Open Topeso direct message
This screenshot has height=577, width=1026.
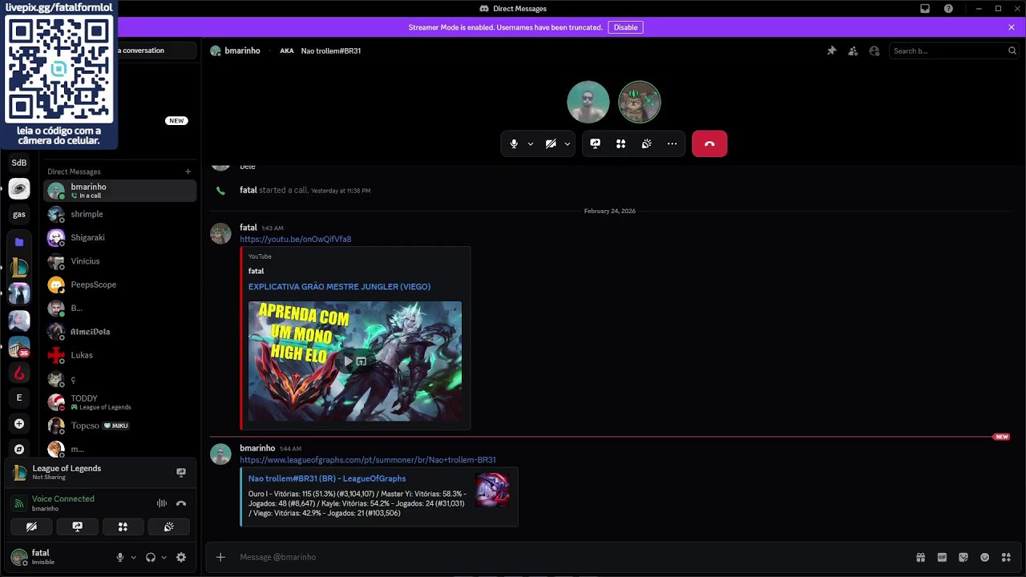pyautogui.click(x=120, y=426)
